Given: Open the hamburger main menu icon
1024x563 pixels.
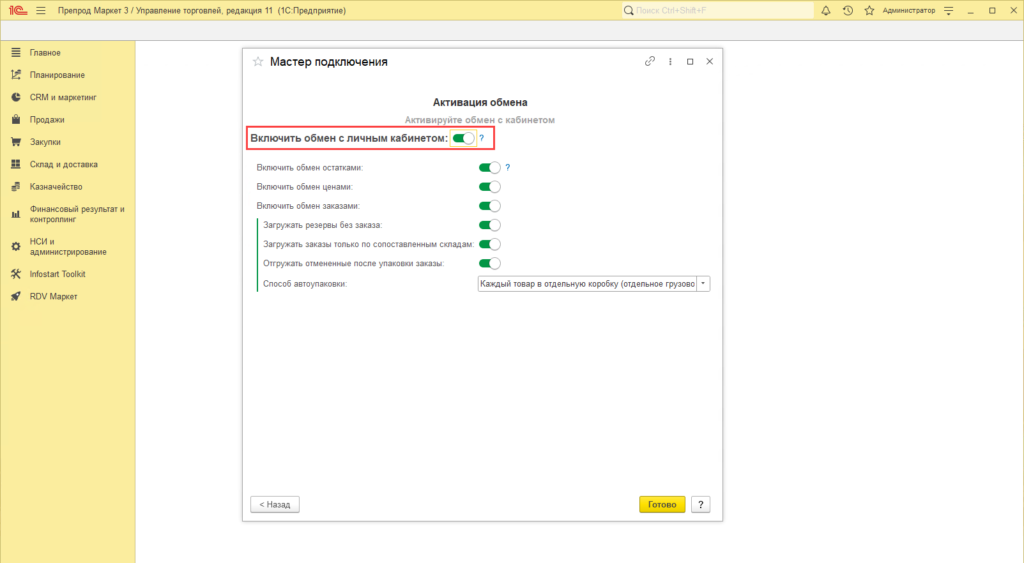Looking at the screenshot, I should (41, 10).
